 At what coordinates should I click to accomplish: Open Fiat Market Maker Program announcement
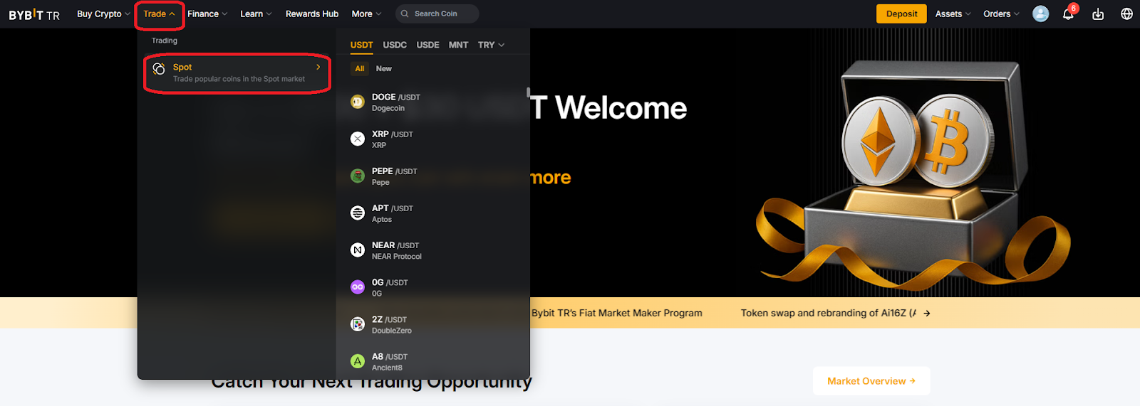pos(617,313)
